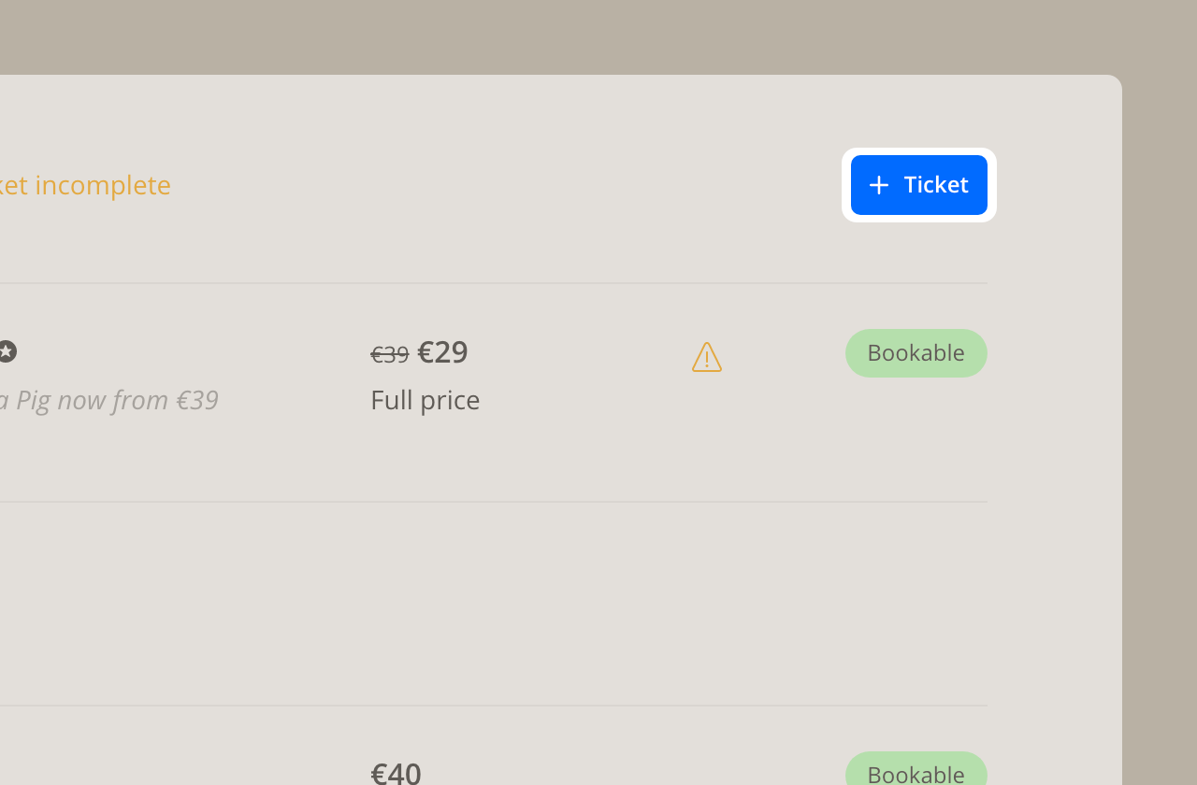Click the blue Ticket button

[x=918, y=185]
